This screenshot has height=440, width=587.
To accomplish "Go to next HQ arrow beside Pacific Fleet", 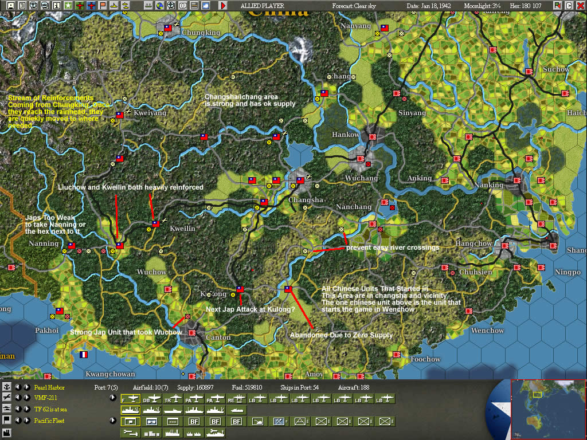I will [26, 420].
